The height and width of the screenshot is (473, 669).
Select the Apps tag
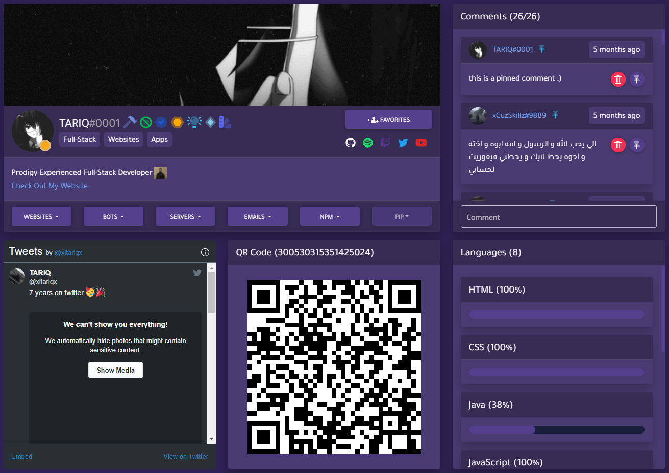click(x=159, y=139)
